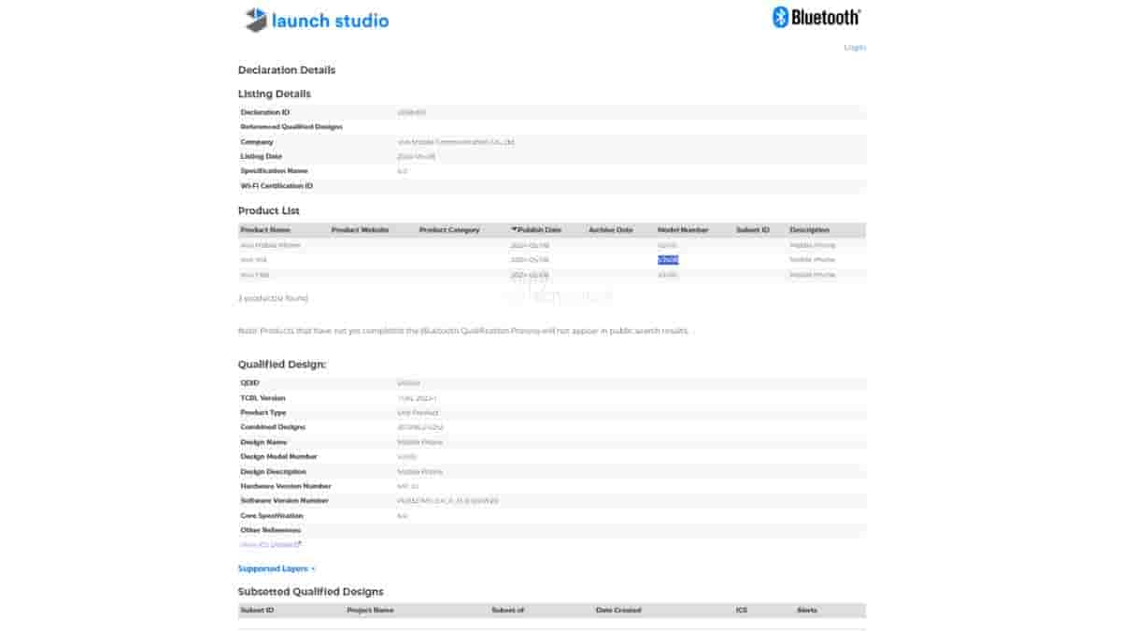Click the ICS column header
The height and width of the screenshot is (631, 1121).
(x=741, y=610)
